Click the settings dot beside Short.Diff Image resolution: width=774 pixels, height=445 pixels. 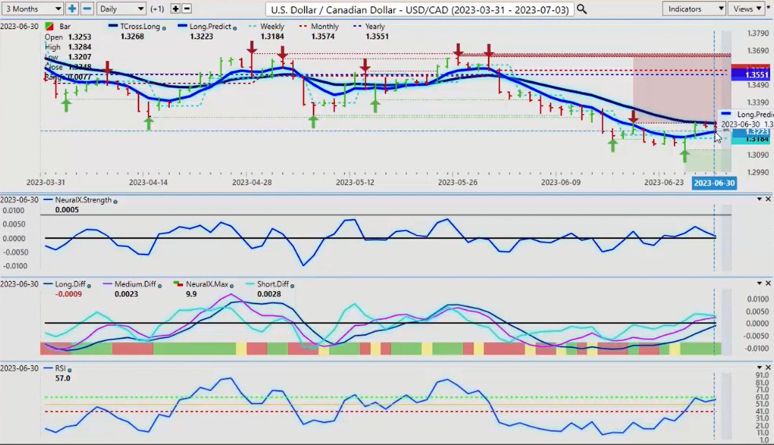point(293,285)
